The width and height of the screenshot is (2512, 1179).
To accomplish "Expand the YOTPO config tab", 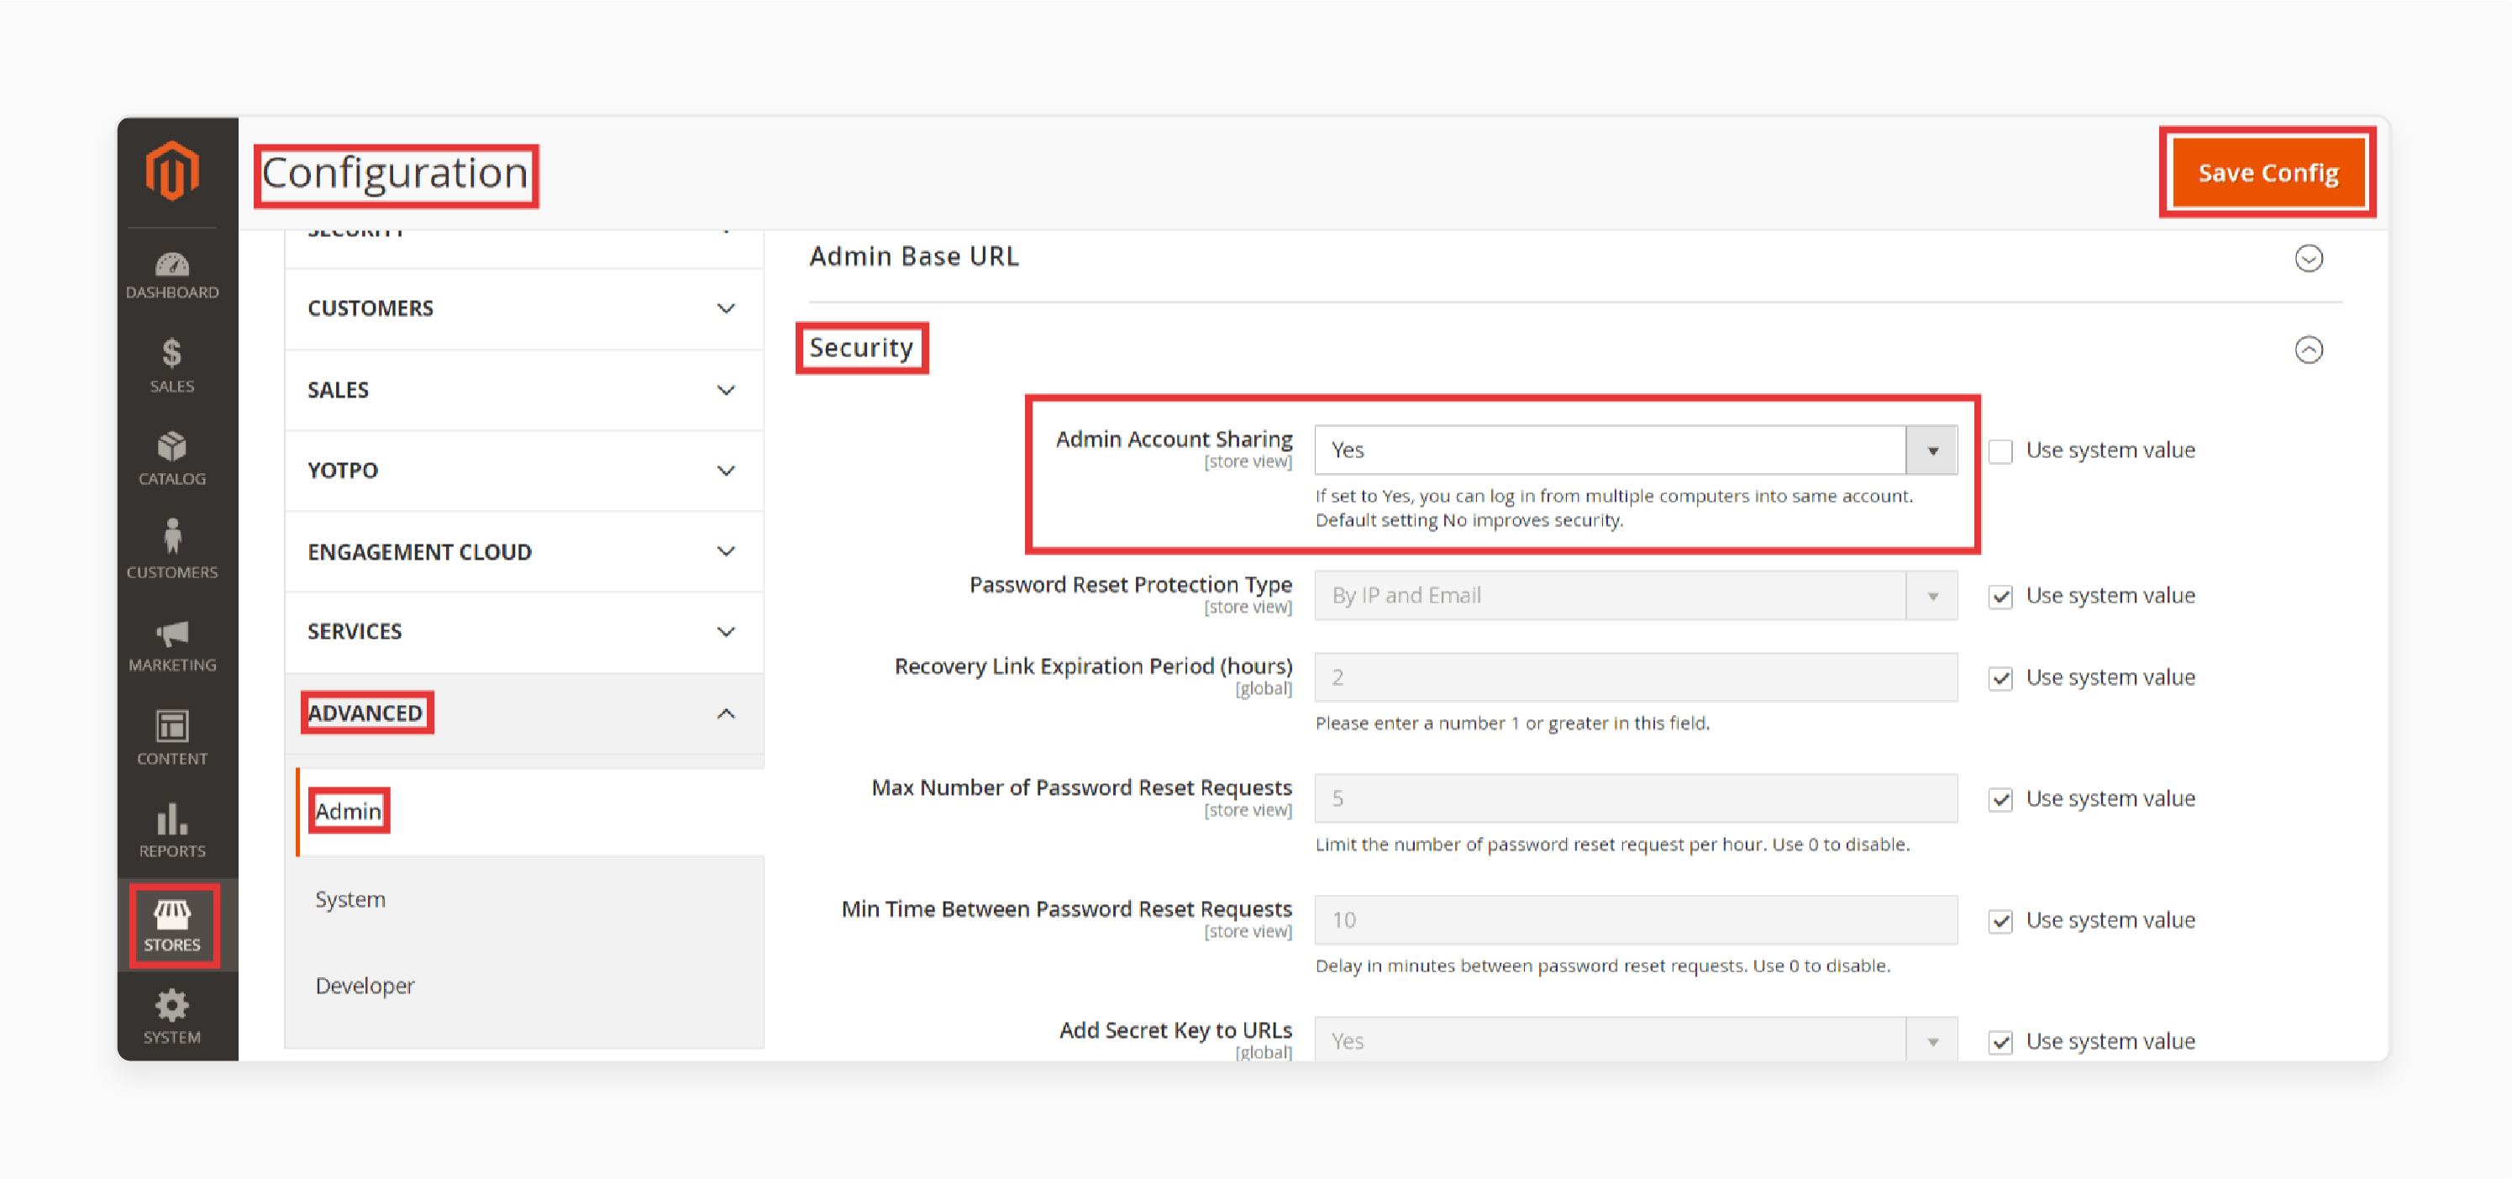I will coord(523,470).
